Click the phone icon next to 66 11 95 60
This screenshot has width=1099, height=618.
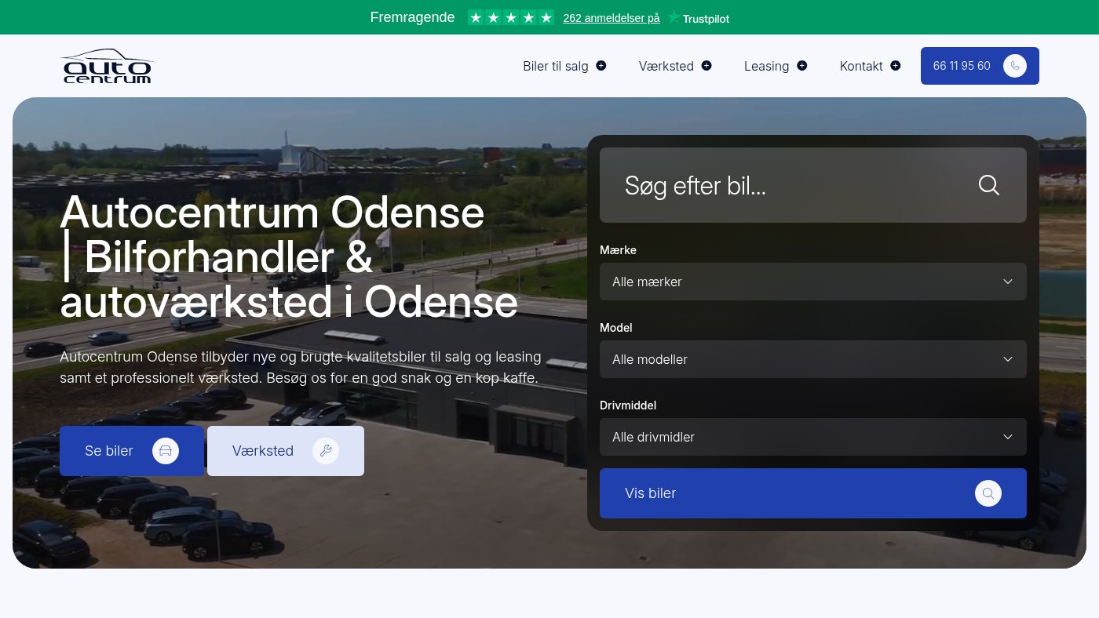coord(1015,66)
